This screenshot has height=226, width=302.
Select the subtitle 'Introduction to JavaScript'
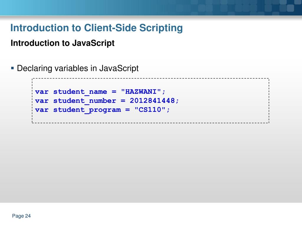pos(63,43)
